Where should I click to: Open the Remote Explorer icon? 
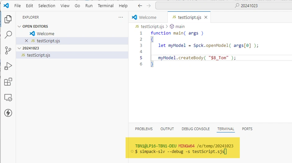[x=8, y=98]
